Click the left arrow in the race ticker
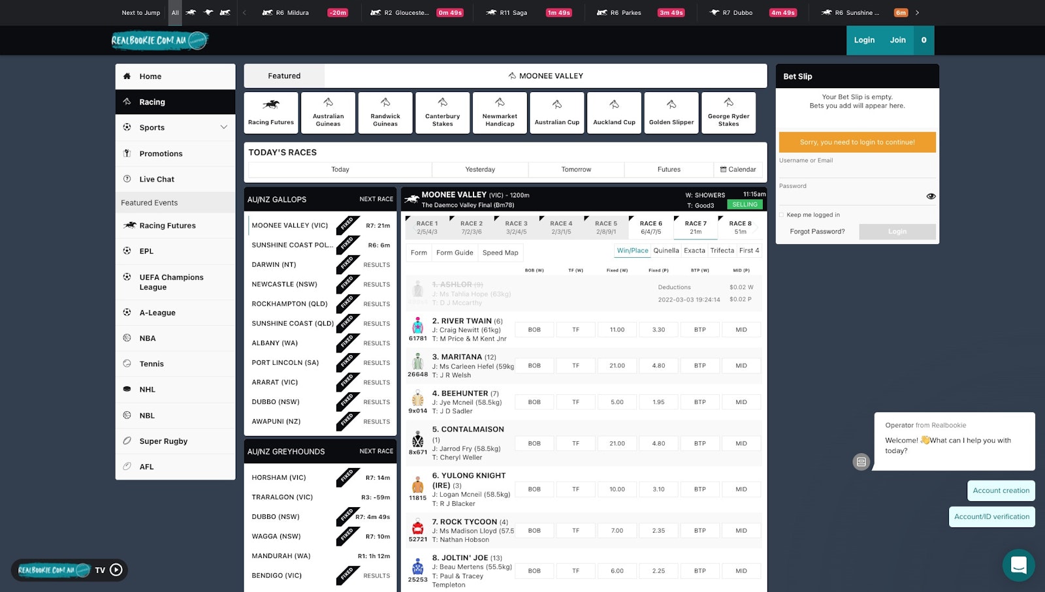This screenshot has height=592, width=1045. click(x=245, y=12)
